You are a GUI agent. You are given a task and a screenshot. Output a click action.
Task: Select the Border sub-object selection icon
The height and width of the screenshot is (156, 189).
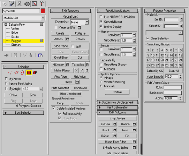pyautogui.click(x=22, y=72)
